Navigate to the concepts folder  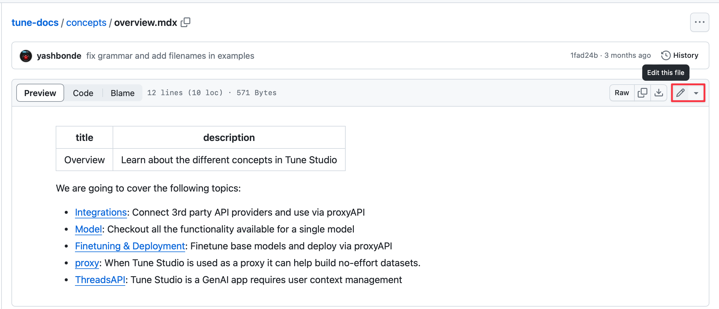pyautogui.click(x=86, y=23)
